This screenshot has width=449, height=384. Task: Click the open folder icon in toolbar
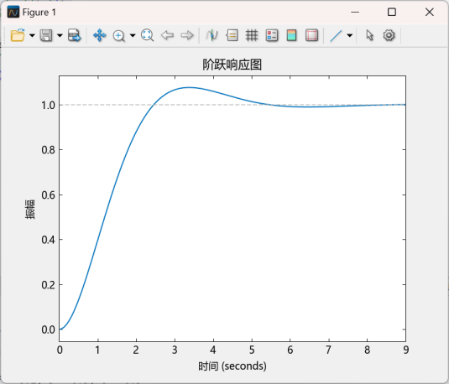(x=18, y=35)
